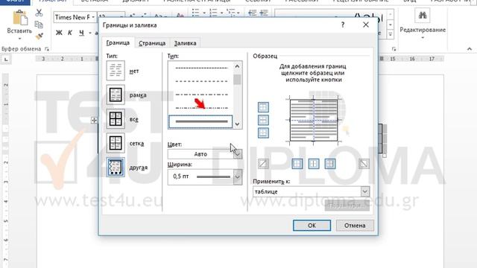Click Вставить paste button in ribbon

coord(19,25)
